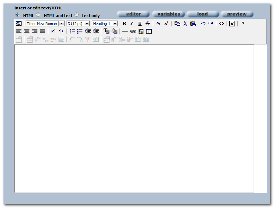Click the find and replace icon
The width and height of the screenshot is (274, 208).
click(19, 24)
